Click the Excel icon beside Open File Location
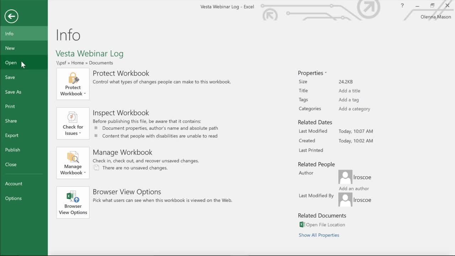This screenshot has height=256, width=455. pyautogui.click(x=302, y=224)
